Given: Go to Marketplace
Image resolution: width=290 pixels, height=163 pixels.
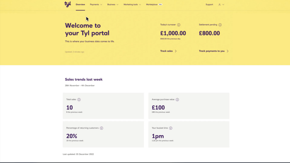Looking at the screenshot, I should (152, 5).
